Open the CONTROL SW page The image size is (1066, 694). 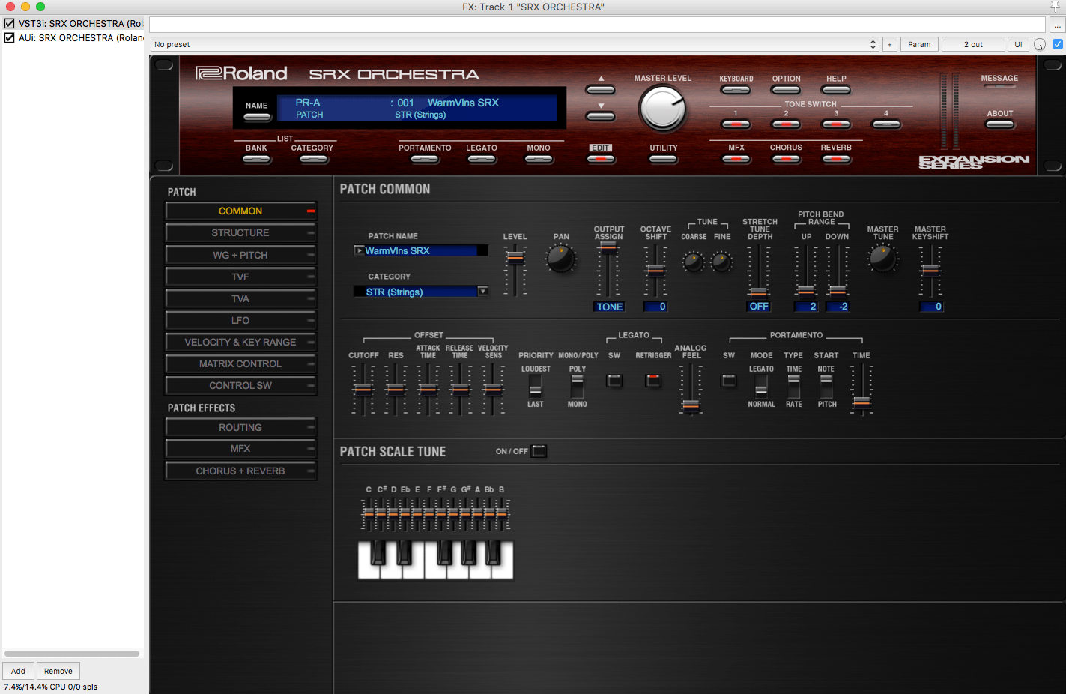tap(240, 385)
